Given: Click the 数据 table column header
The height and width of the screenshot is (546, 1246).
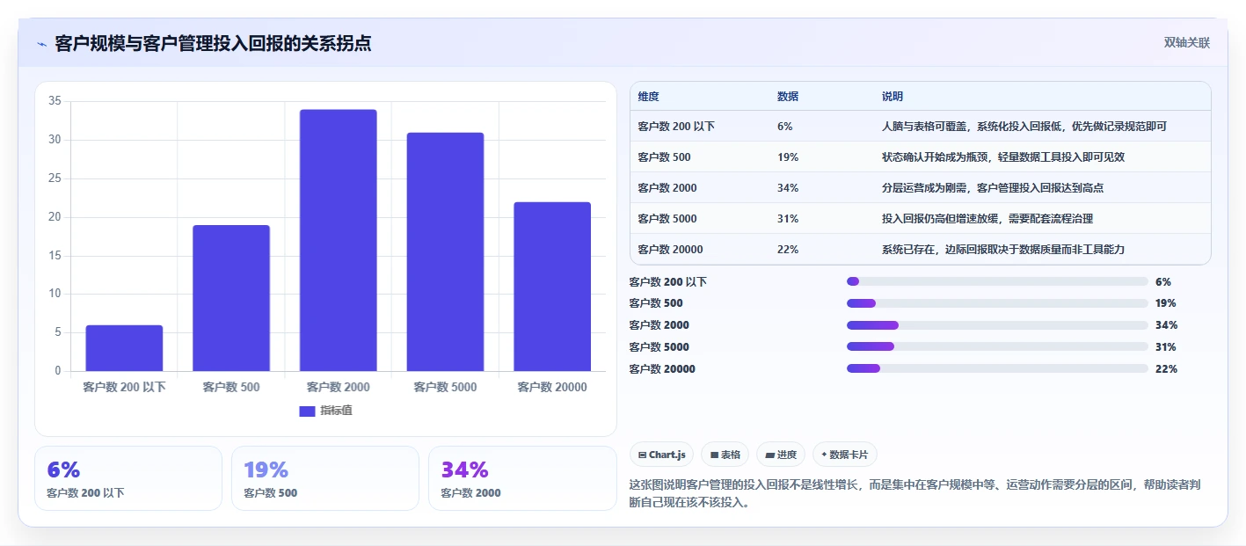Looking at the screenshot, I should click(788, 97).
